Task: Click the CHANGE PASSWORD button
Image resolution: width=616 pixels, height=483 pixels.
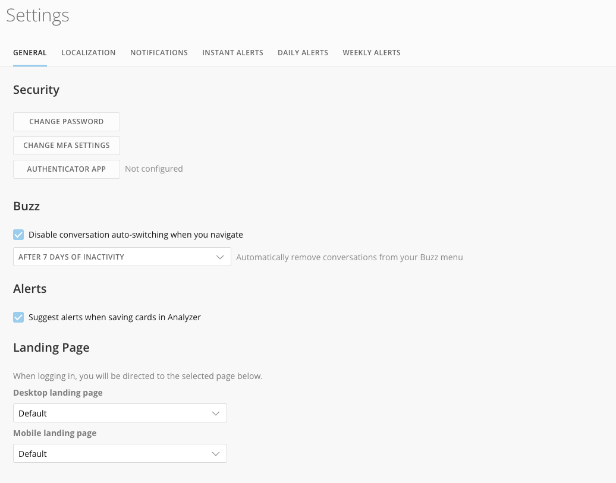Action: coord(66,121)
